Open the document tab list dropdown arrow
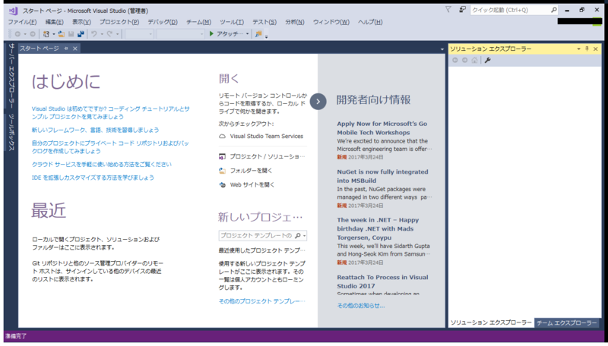Viewport: 608px width, 346px height. pyautogui.click(x=442, y=49)
